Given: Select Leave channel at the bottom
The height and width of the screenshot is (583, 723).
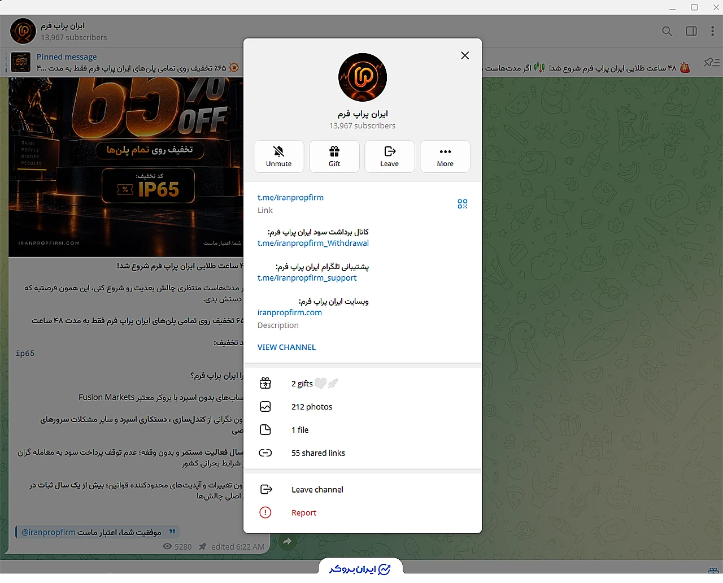Looking at the screenshot, I should [x=363, y=490].
